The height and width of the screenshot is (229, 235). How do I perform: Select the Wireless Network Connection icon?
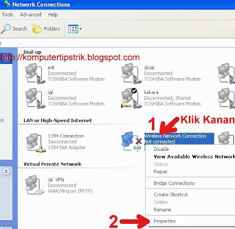[131, 142]
